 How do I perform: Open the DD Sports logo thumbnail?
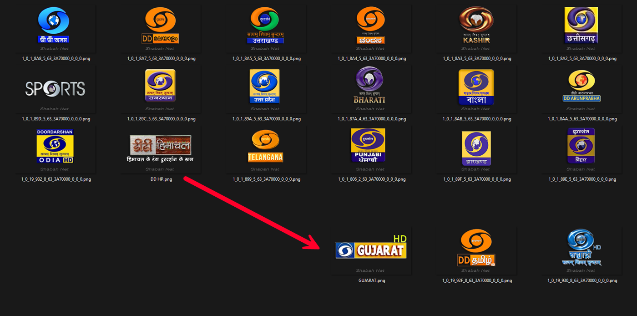(x=55, y=88)
